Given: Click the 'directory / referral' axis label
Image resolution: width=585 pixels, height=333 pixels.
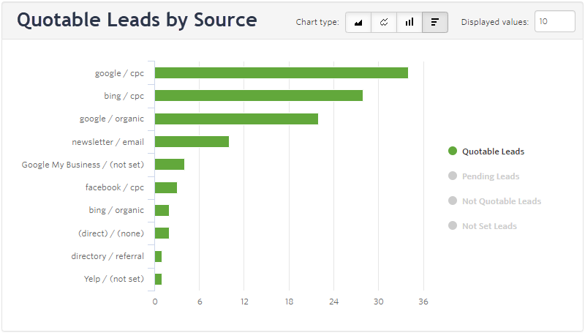Looking at the screenshot, I should tap(107, 256).
